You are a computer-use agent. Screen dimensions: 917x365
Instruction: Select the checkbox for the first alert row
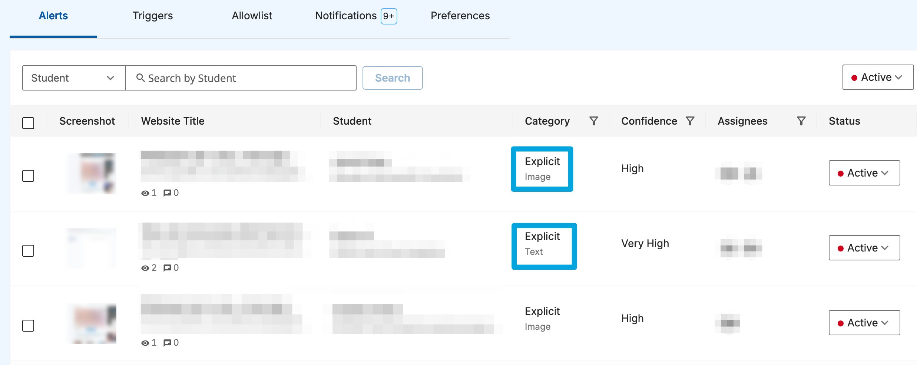[28, 175]
